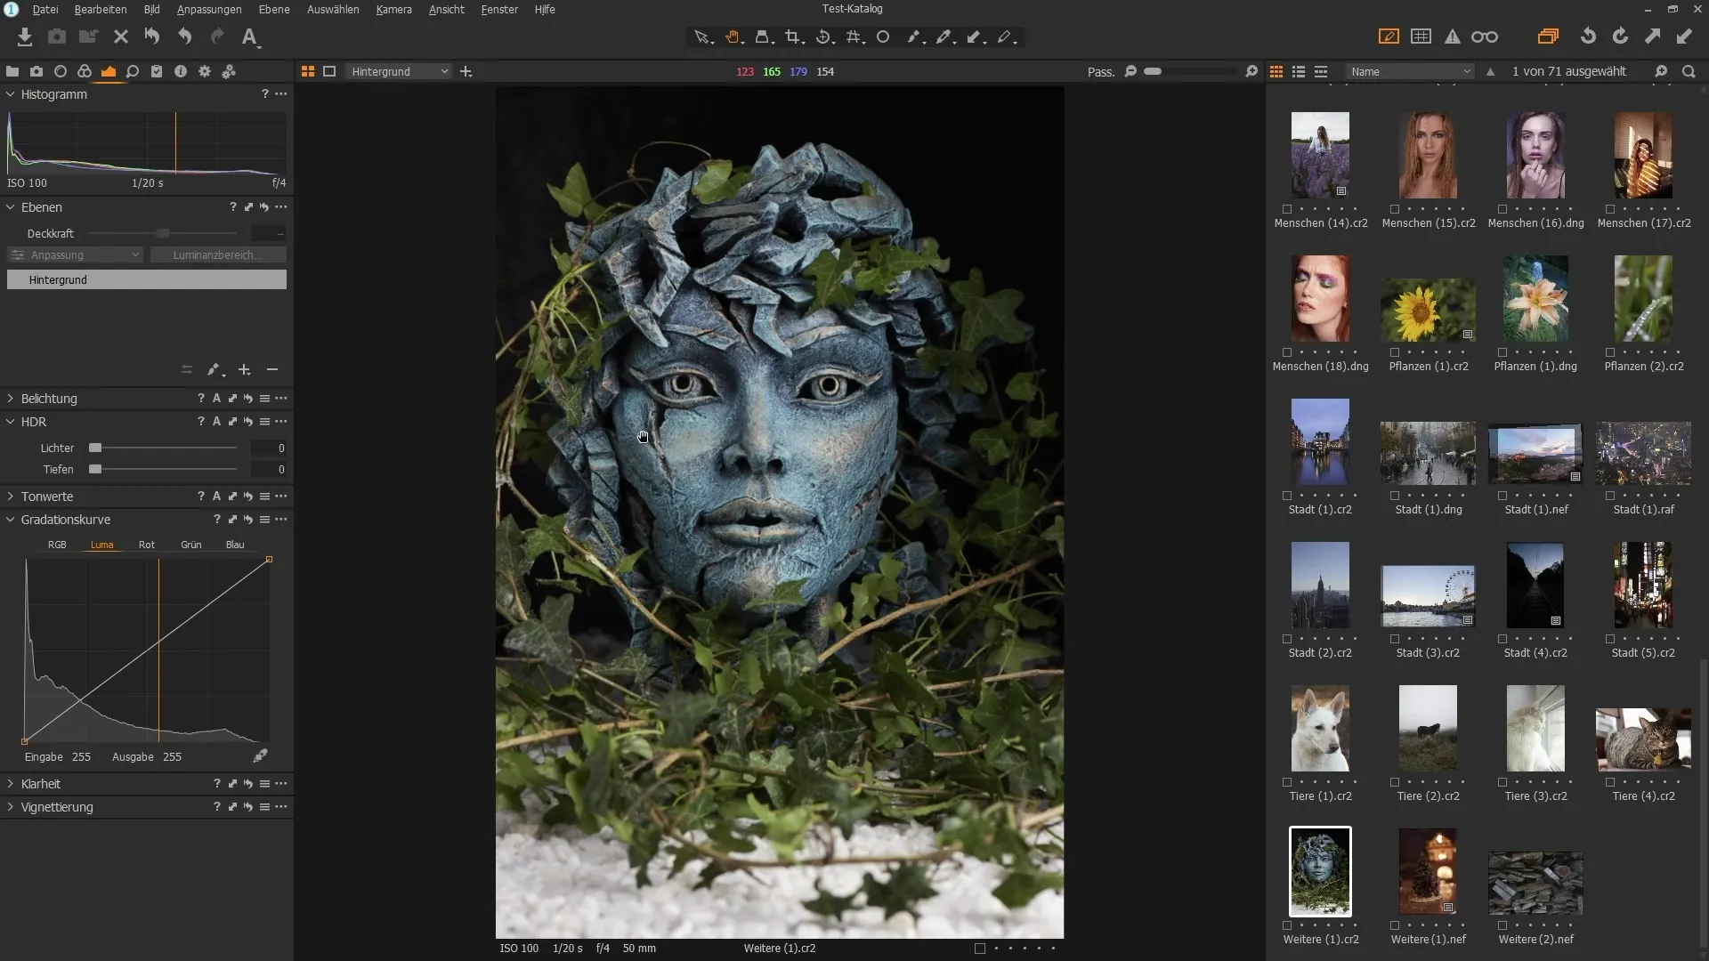Select the Crop tool
The image size is (1709, 961).
(794, 36)
